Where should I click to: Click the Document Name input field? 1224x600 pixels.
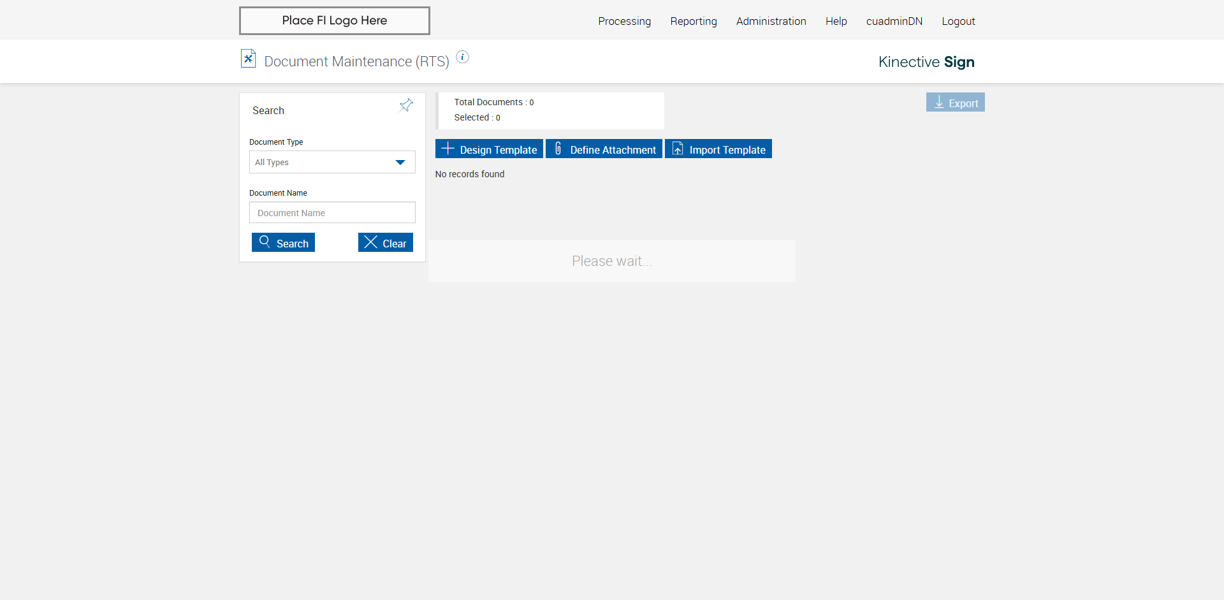332,212
